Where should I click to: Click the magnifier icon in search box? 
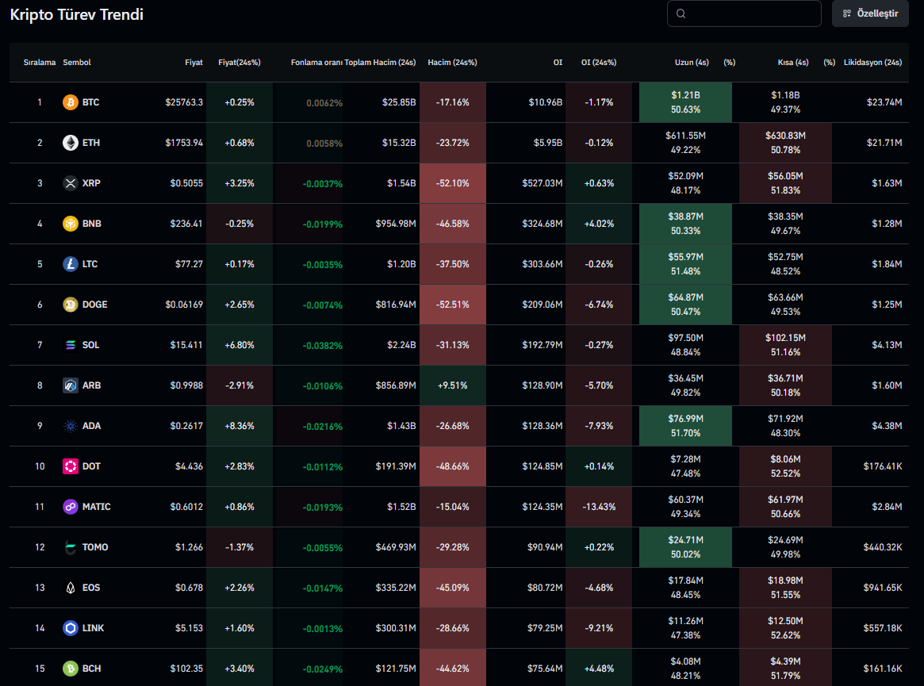pos(681,13)
